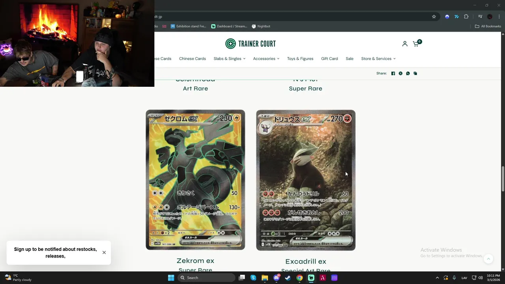Click the microphone tray icon
Image resolution: width=505 pixels, height=284 pixels.
coord(454,278)
